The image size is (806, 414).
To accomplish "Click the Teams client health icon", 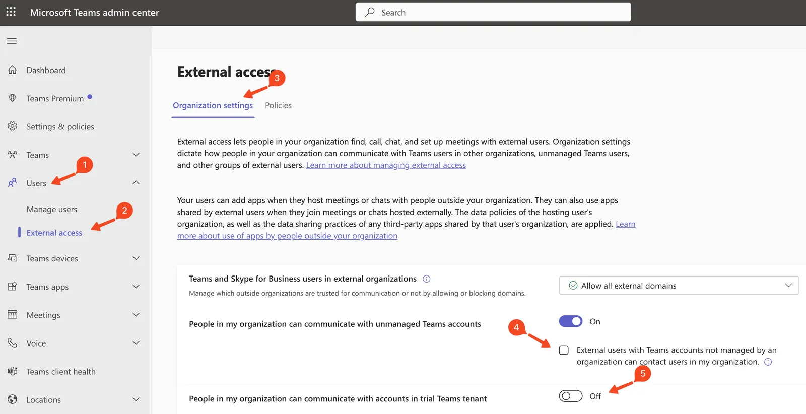I will coord(13,371).
